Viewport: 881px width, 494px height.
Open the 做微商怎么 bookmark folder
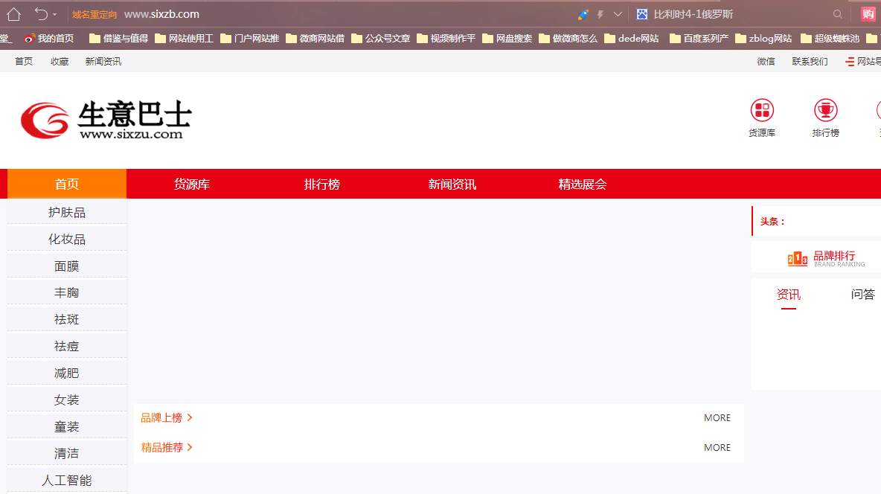[568, 38]
